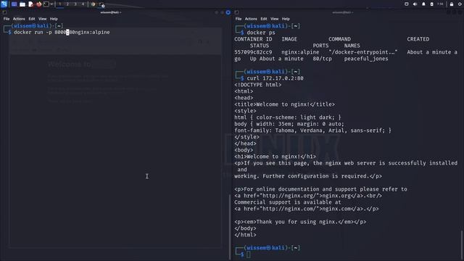Open Help menu in right terminal
The height and width of the screenshot is (261, 464).
coord(286,19)
